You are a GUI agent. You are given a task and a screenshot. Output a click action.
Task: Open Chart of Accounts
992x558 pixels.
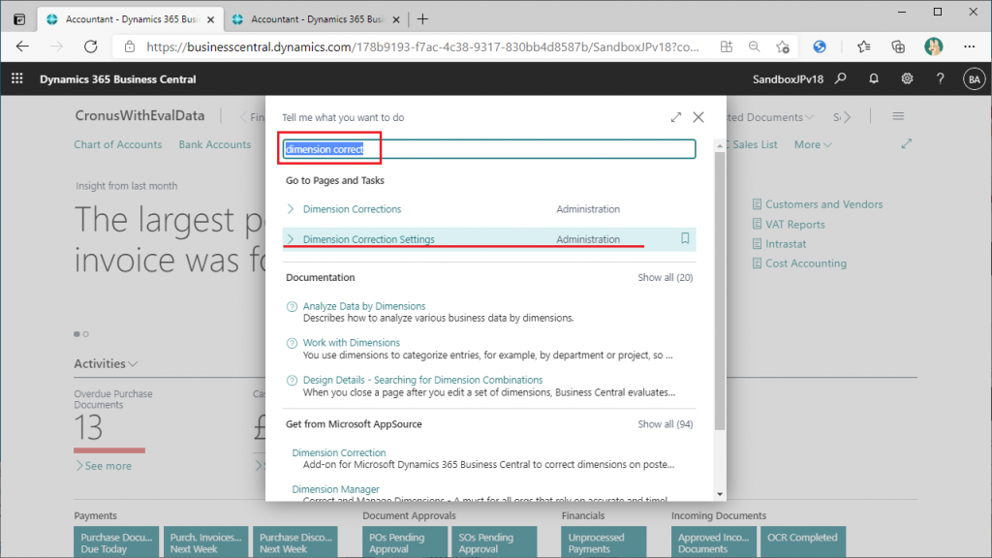(x=117, y=144)
